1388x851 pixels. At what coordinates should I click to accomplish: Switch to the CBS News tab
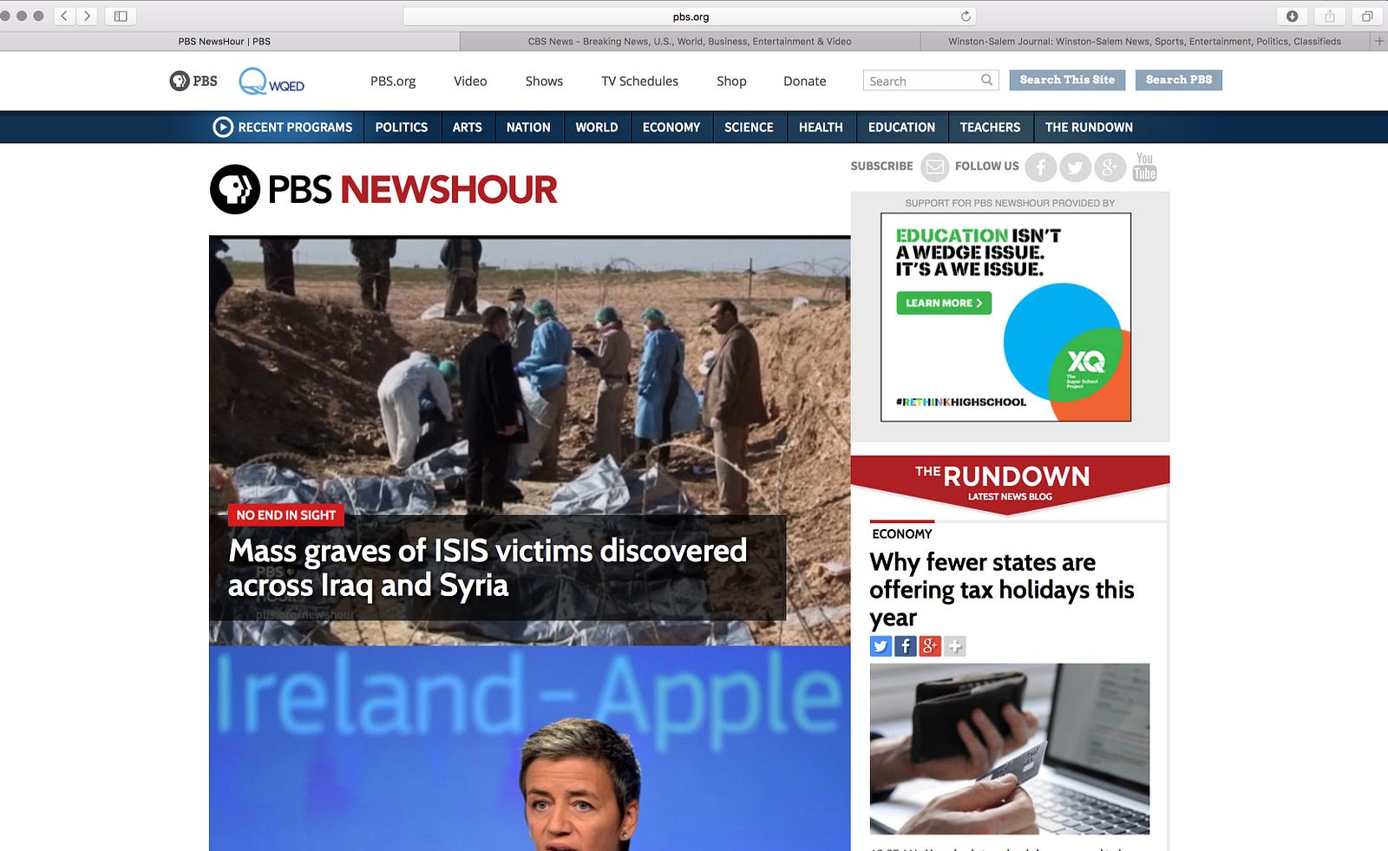point(690,41)
